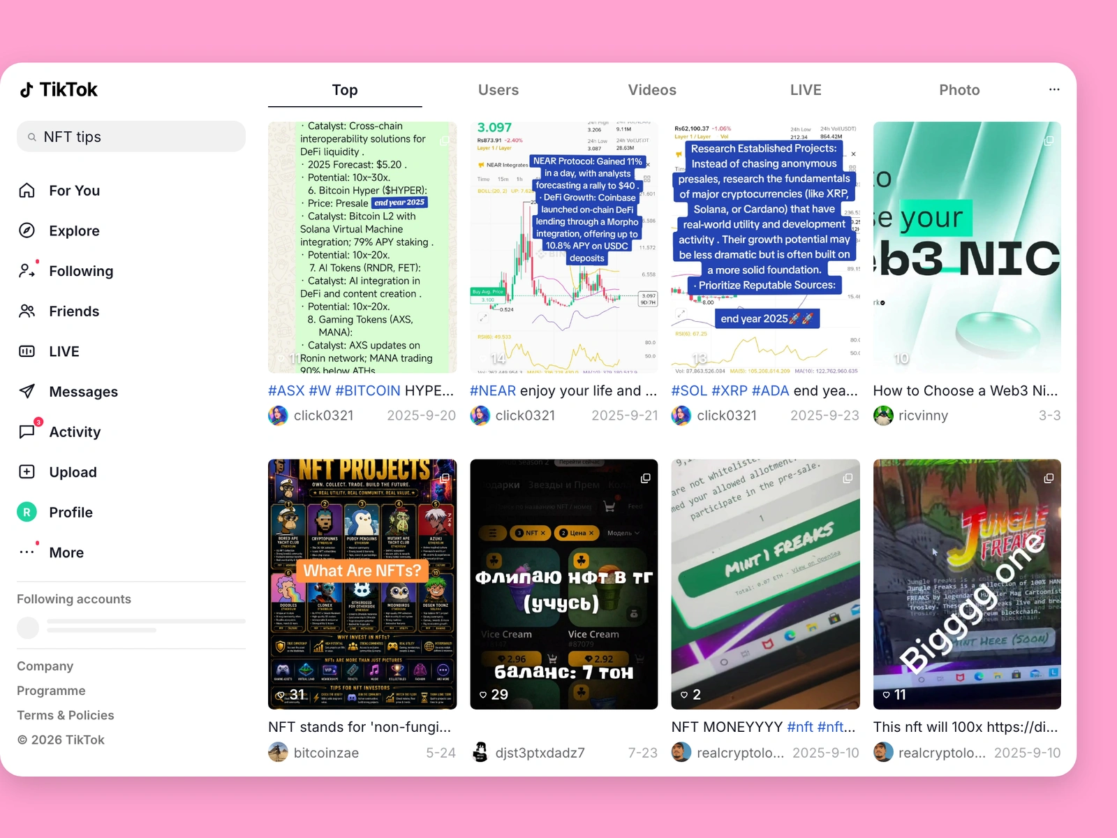Open NFT stands for 'non-fungi caption
Screen dimensions: 1117x838
360,727
